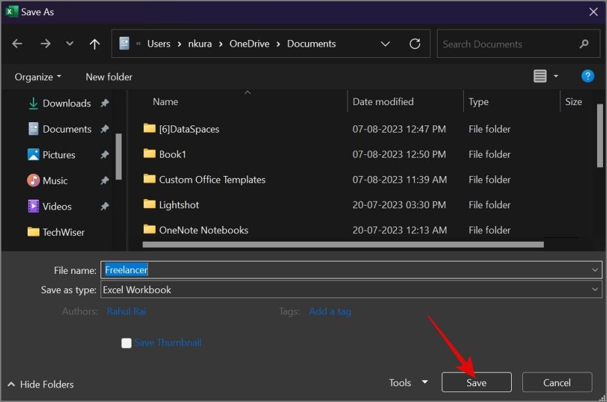Expand address bar previous locations dropdown

click(x=385, y=44)
